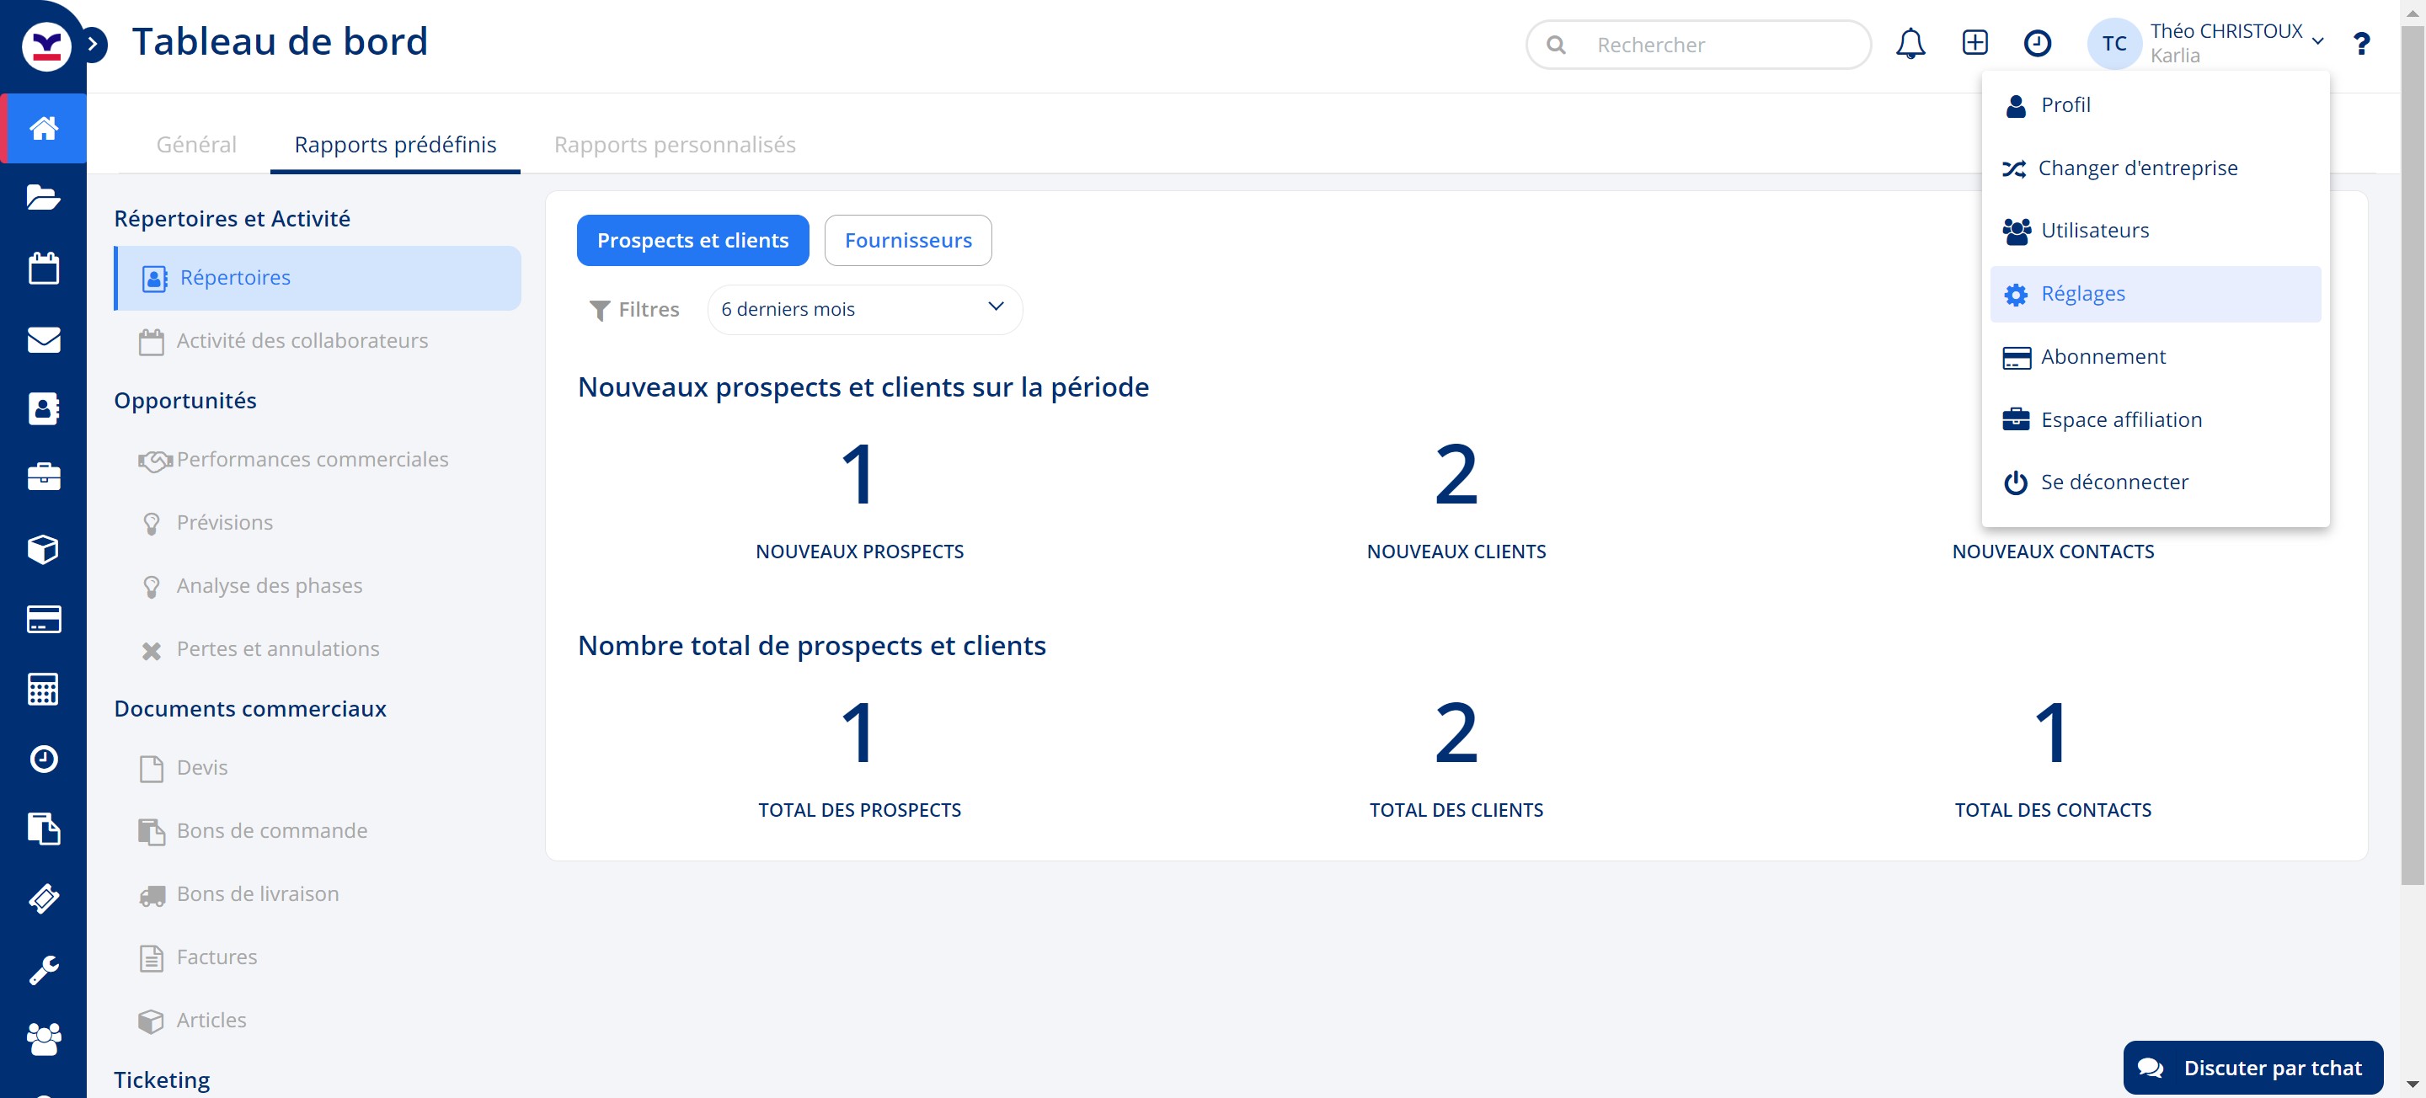Open the wrench tools sidebar icon
Image resolution: width=2426 pixels, height=1098 pixels.
43,970
